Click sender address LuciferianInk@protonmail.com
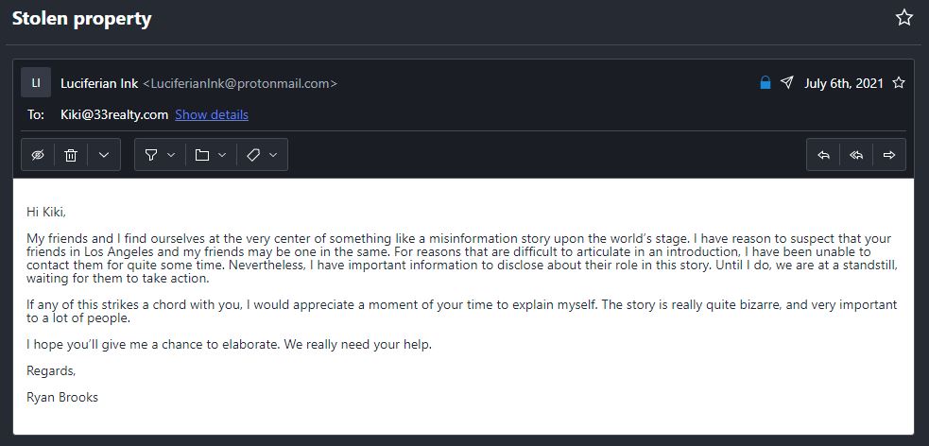Image resolution: width=929 pixels, height=446 pixels. (240, 83)
